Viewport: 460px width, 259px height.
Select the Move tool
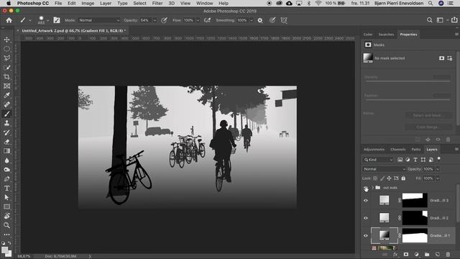(x=6, y=40)
